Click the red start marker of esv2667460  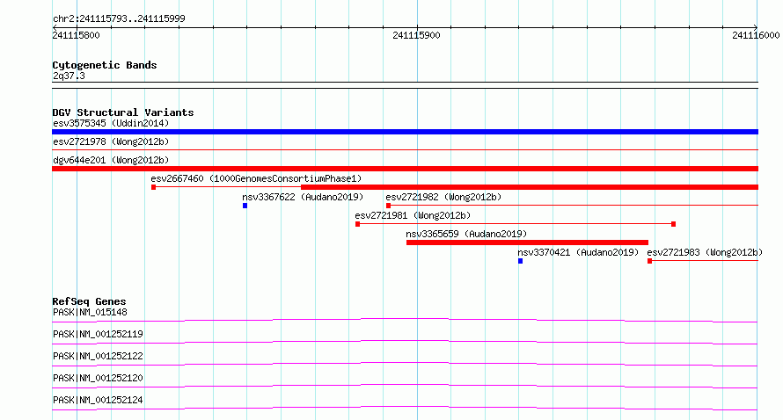153,187
